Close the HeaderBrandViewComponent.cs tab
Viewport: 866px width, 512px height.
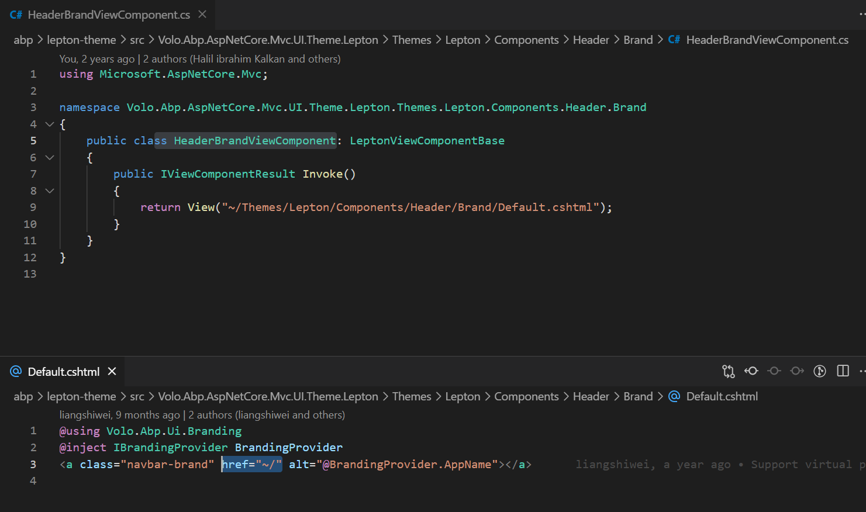202,14
